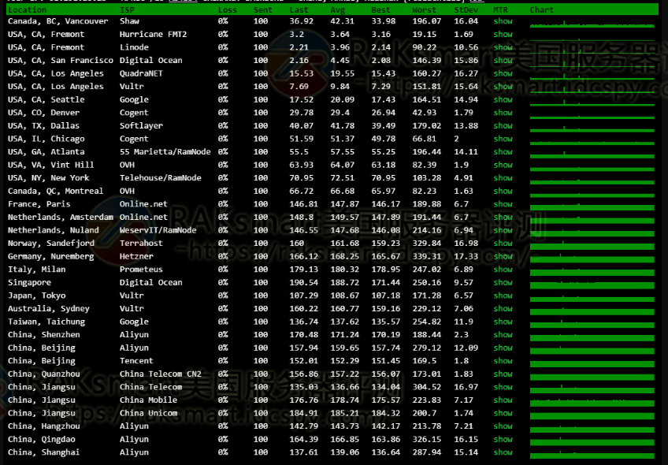The width and height of the screenshot is (668, 465).
Task: Show MTR for Dallas Softlayer
Action: click(x=503, y=126)
